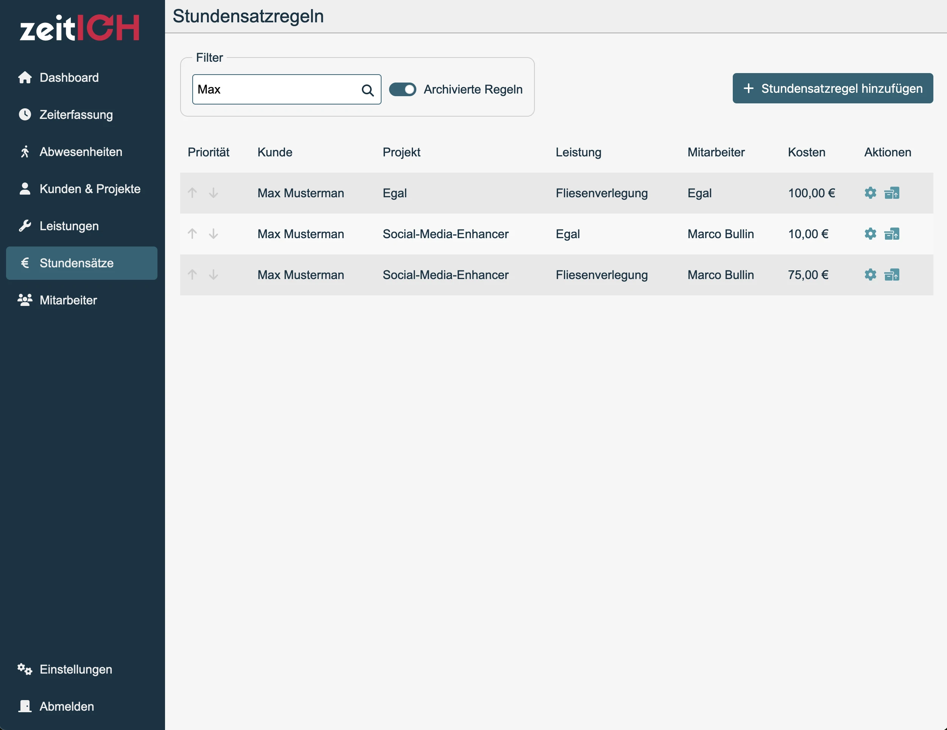947x730 pixels.
Task: Click the Mitarbeiter column header
Action: (716, 152)
